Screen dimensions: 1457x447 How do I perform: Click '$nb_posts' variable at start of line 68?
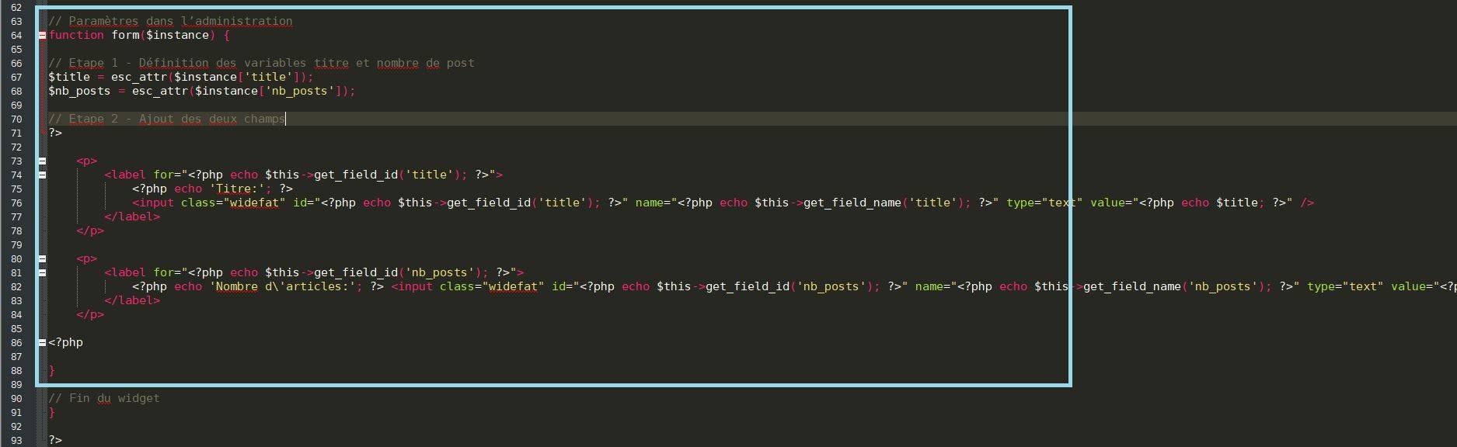pos(79,91)
